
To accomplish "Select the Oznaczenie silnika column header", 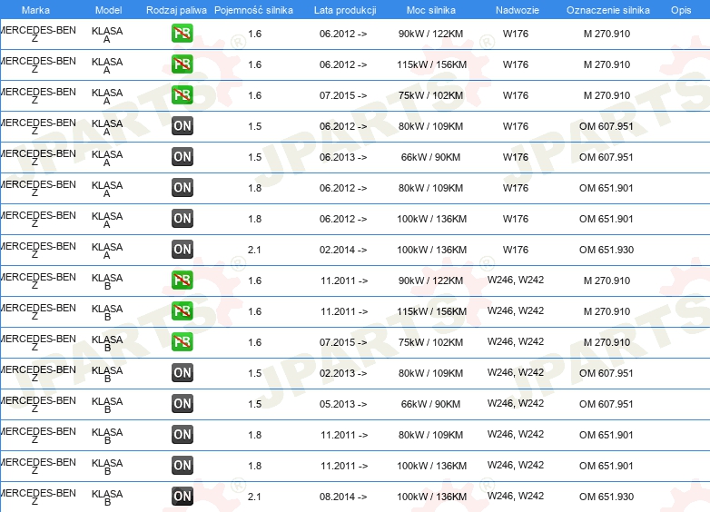I will [608, 10].
